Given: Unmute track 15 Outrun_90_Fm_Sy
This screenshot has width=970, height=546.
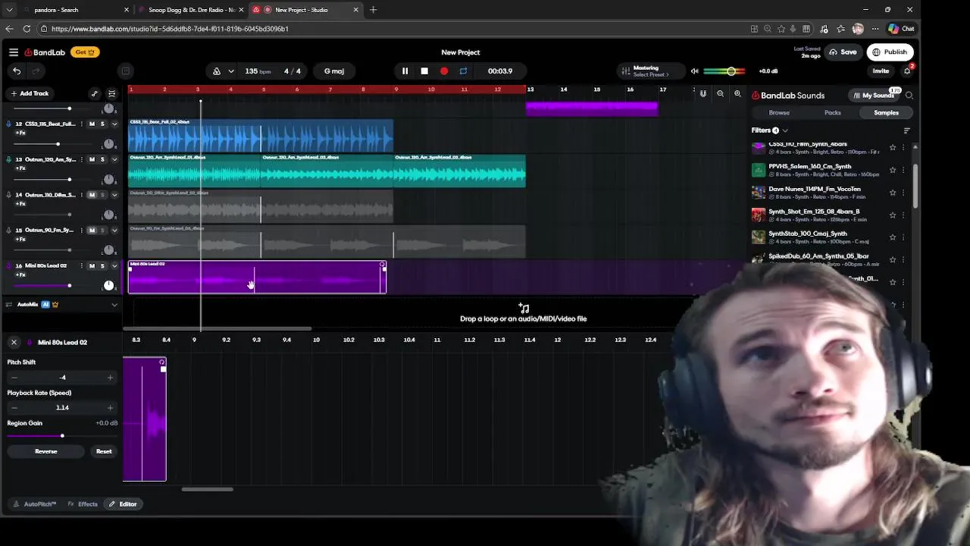Looking at the screenshot, I should (x=92, y=231).
